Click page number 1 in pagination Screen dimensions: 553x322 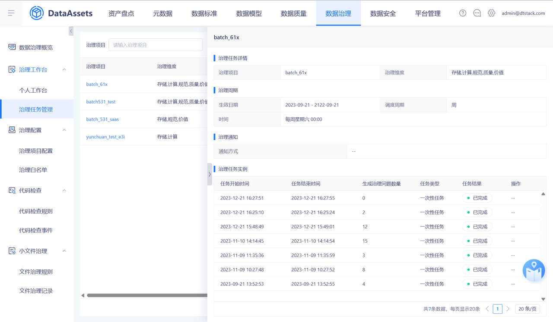498,309
